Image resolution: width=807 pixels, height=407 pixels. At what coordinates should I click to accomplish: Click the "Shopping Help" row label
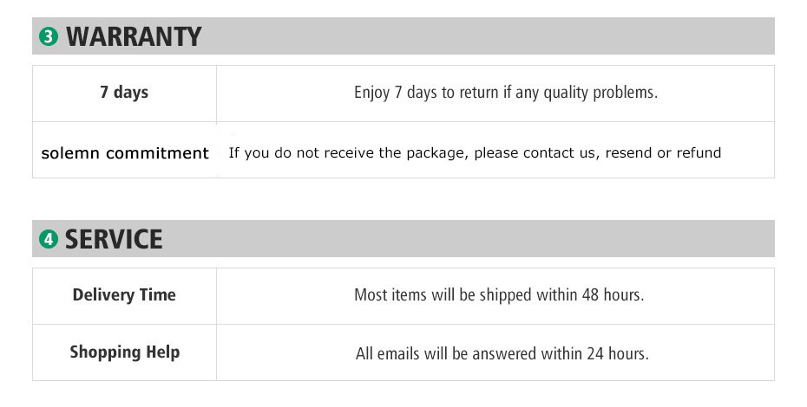coord(125,352)
